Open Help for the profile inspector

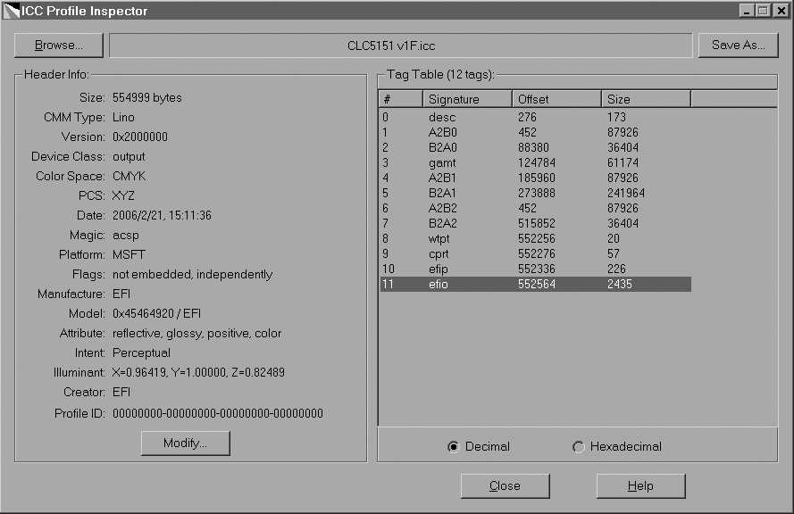[x=640, y=486]
